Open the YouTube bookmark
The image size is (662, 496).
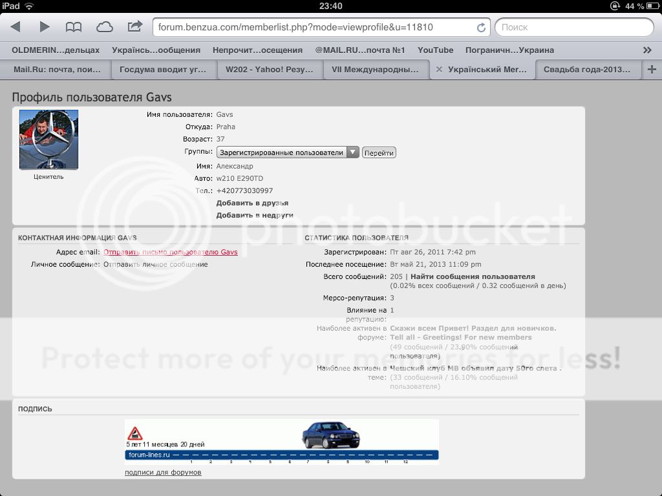(x=435, y=50)
